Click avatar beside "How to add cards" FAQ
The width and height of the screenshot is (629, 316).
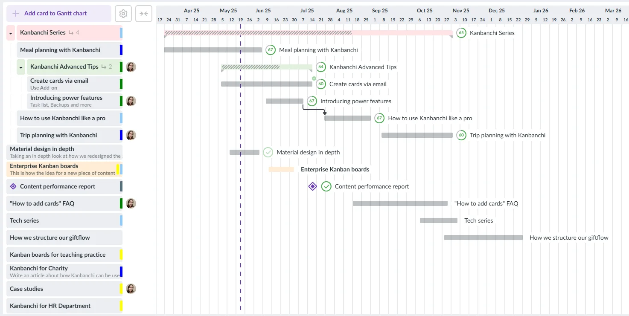click(x=131, y=203)
